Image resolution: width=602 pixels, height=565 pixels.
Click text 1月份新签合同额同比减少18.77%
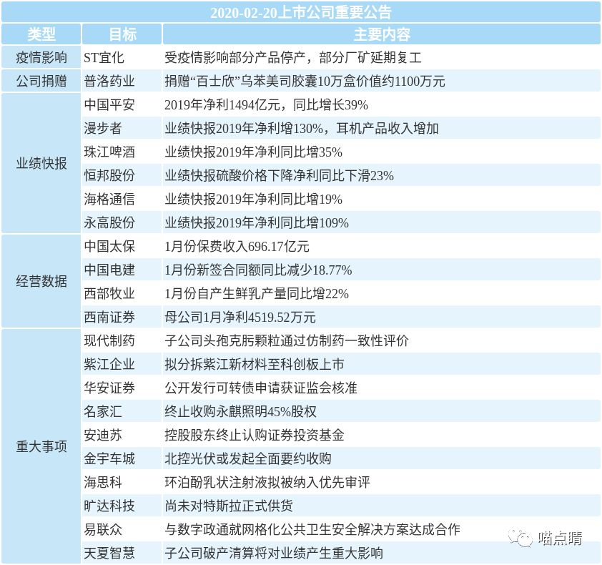pyautogui.click(x=258, y=270)
